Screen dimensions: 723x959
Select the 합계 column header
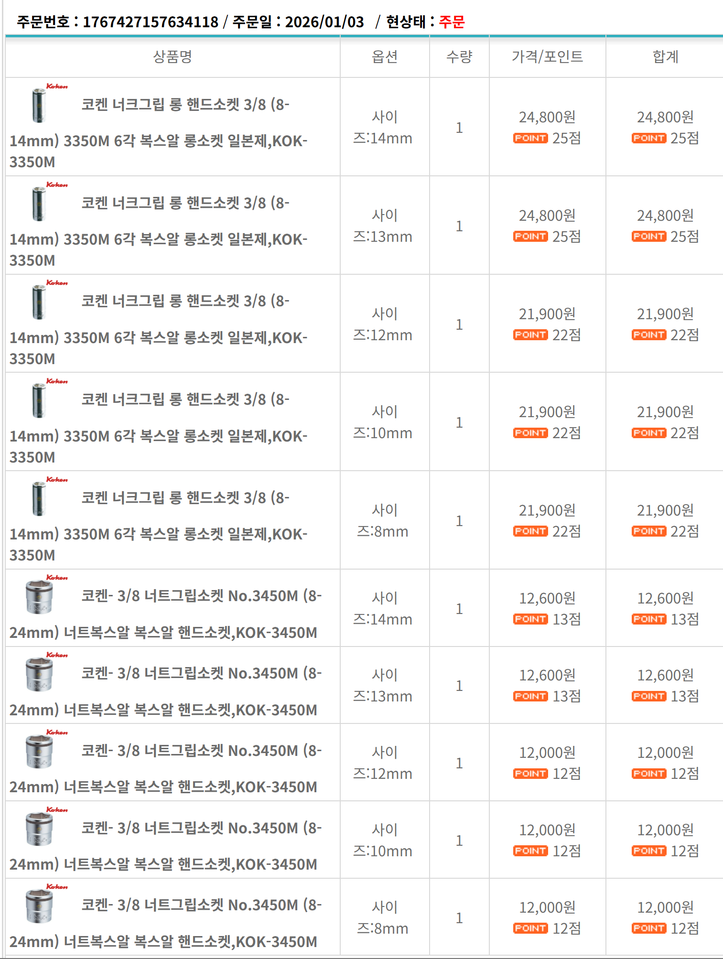pos(665,57)
